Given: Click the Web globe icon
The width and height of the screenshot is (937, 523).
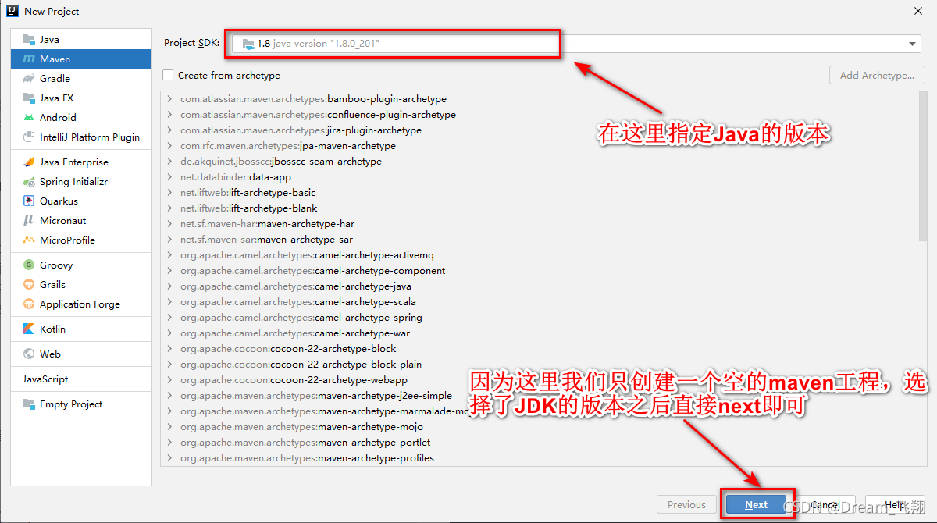Looking at the screenshot, I should click(x=29, y=354).
